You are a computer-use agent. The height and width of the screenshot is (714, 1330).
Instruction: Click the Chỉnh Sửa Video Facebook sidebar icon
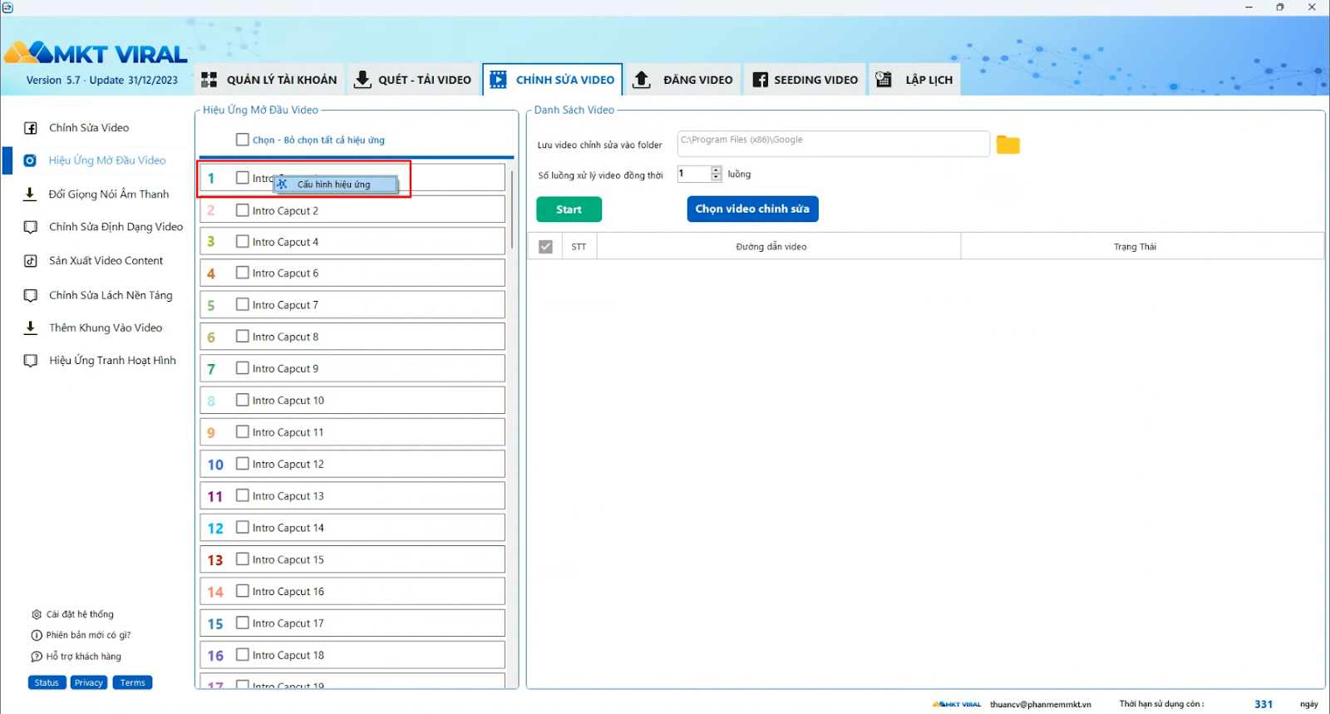point(31,128)
